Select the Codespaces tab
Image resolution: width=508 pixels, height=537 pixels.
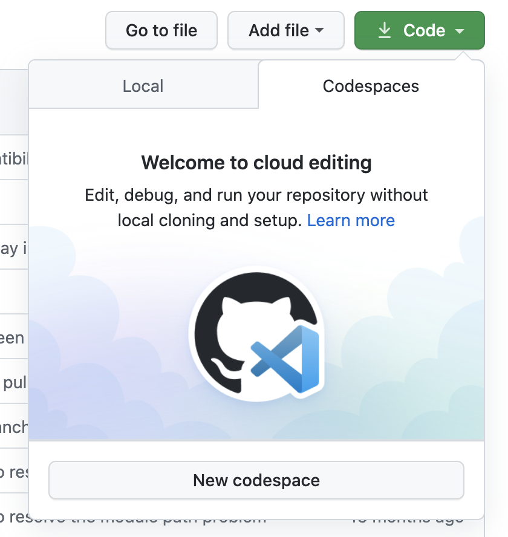tap(371, 86)
